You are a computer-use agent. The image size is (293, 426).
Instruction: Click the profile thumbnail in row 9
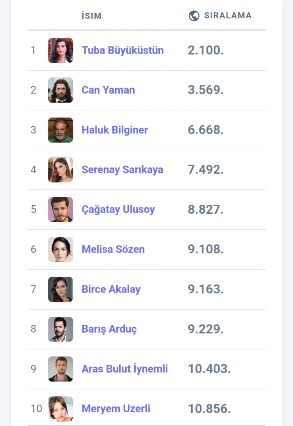(x=60, y=369)
